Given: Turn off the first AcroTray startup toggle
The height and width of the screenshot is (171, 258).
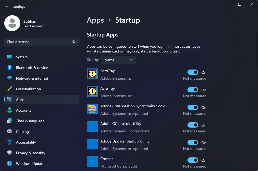Looking at the screenshot, I should (193, 72).
